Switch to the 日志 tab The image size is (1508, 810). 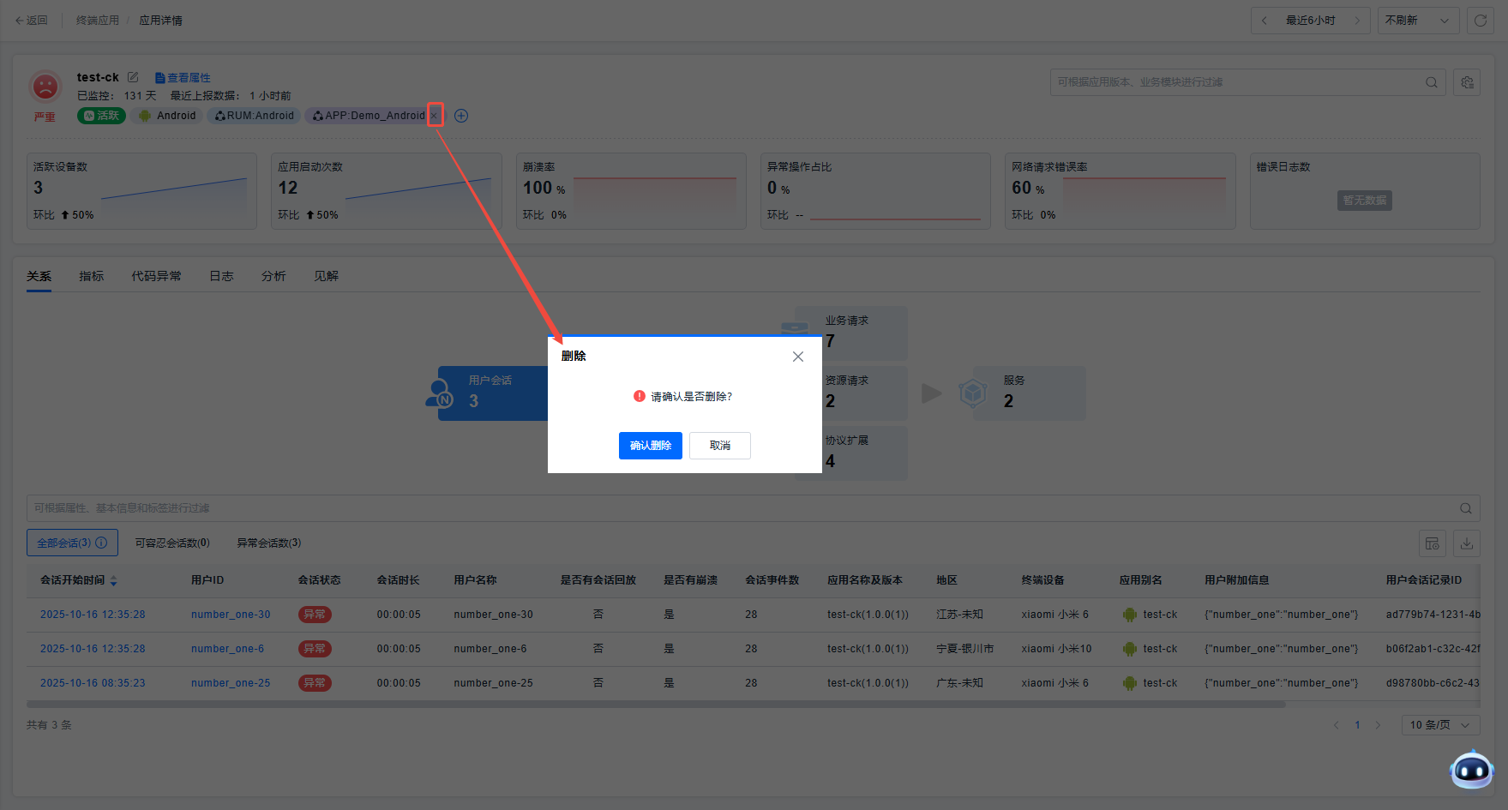pyautogui.click(x=221, y=276)
